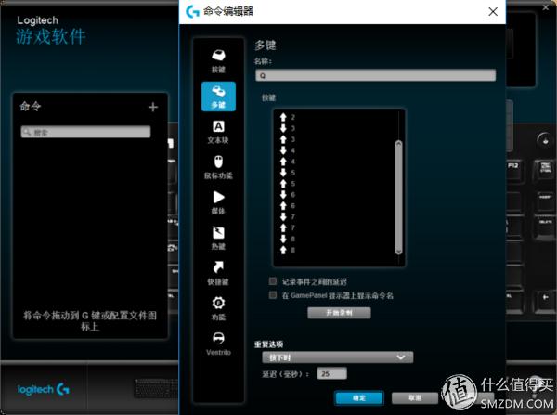Screen dimensions: 557x415
Task: Click the 名称 name input field
Action: pyautogui.click(x=375, y=75)
